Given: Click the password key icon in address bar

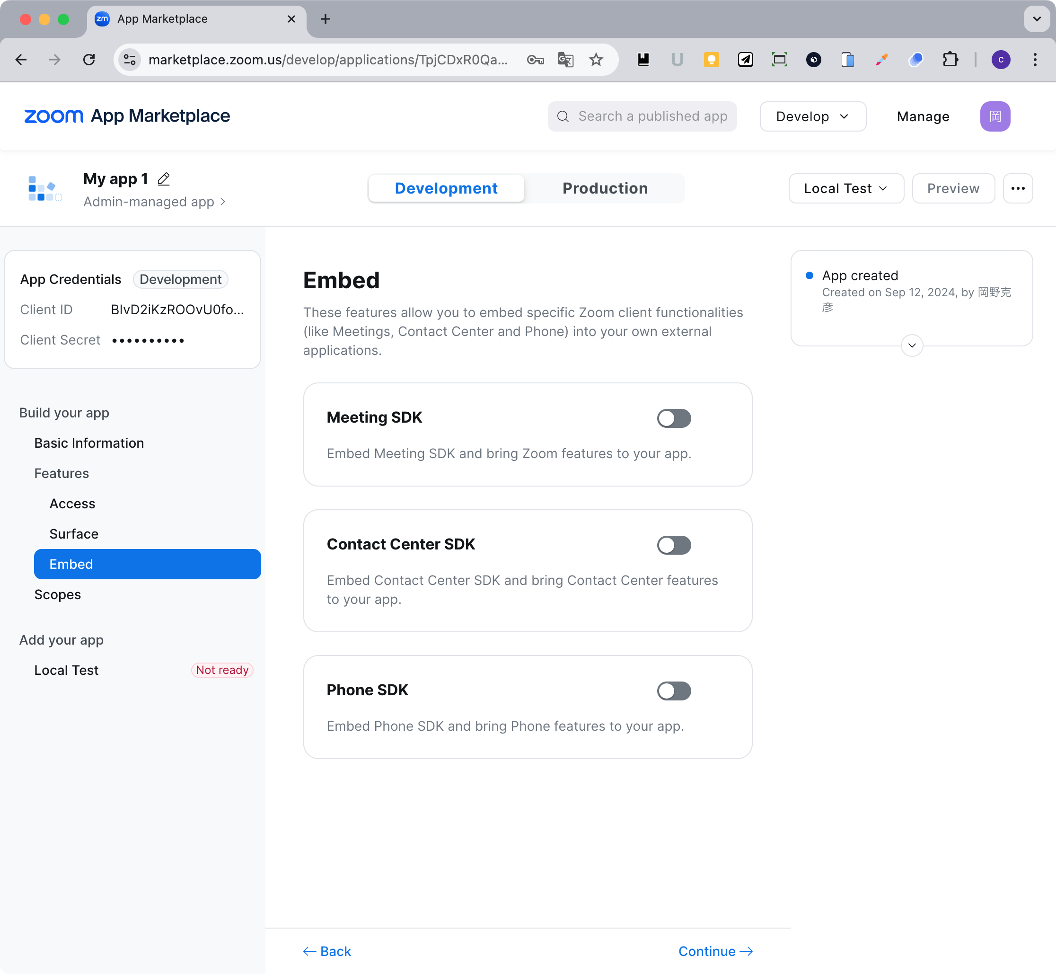Looking at the screenshot, I should (x=535, y=60).
